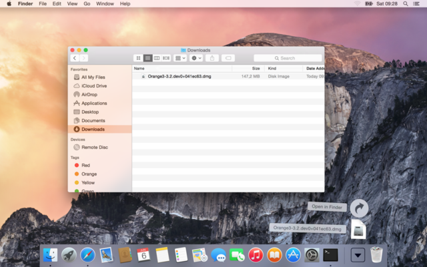Select the Red tag

point(99,165)
